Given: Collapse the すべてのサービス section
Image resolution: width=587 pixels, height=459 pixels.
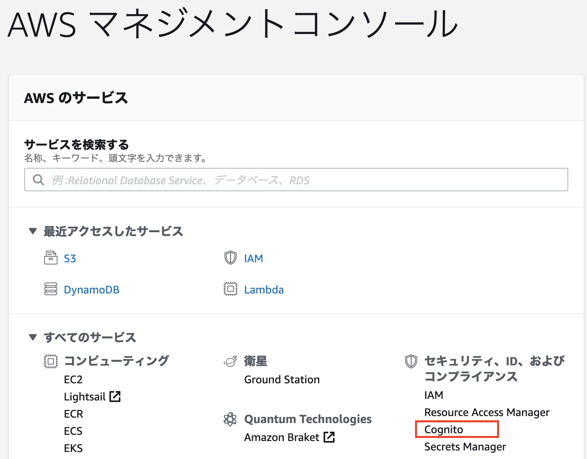Looking at the screenshot, I should coord(33,337).
